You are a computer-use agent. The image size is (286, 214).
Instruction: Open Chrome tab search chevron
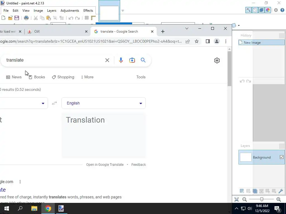[187, 28]
